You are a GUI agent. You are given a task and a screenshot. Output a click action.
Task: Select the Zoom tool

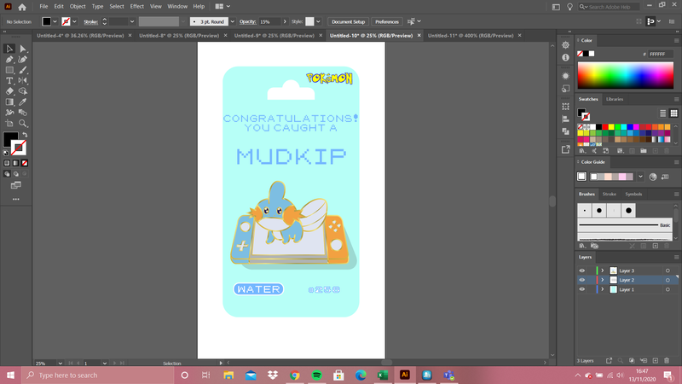pyautogui.click(x=23, y=123)
